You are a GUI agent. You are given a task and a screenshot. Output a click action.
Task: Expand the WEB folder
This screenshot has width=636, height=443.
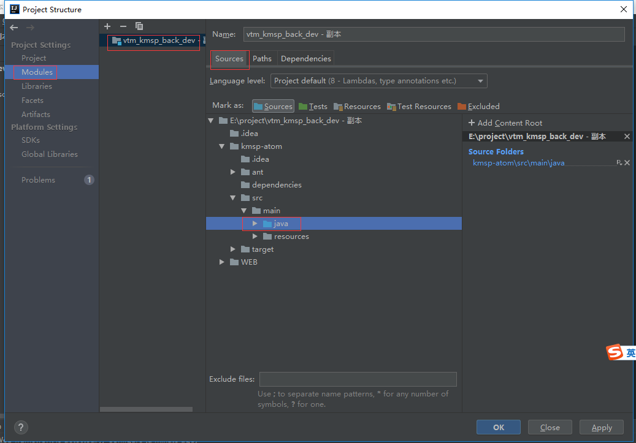(x=222, y=262)
